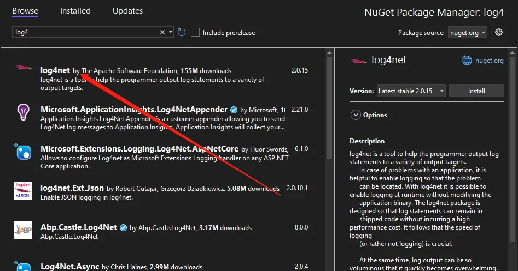Click version 2.0.15 of log4net
Viewport: 518px width, 271px height.
click(300, 70)
